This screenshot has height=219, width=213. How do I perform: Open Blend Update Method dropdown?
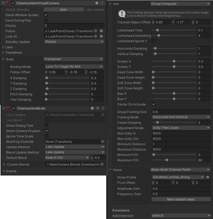coord(75,152)
